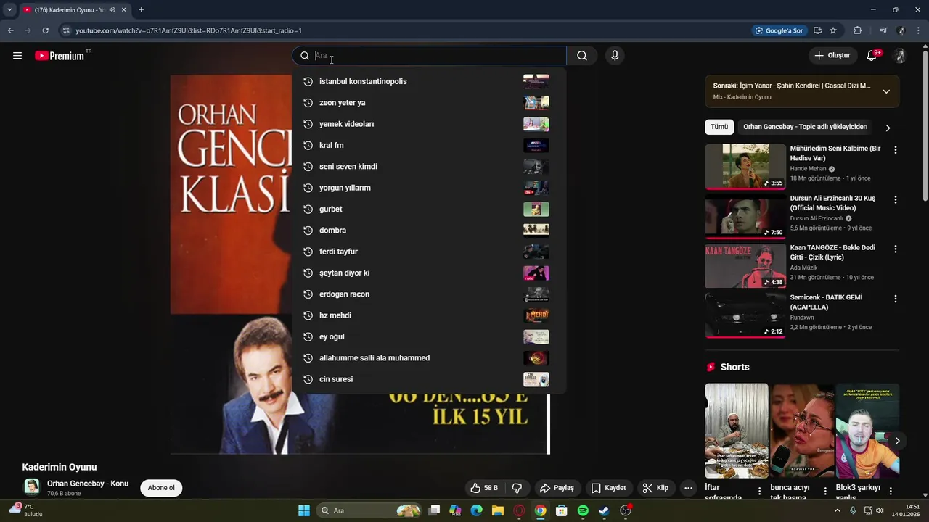
Task: Create a clip with Klip button
Action: [x=655, y=488]
